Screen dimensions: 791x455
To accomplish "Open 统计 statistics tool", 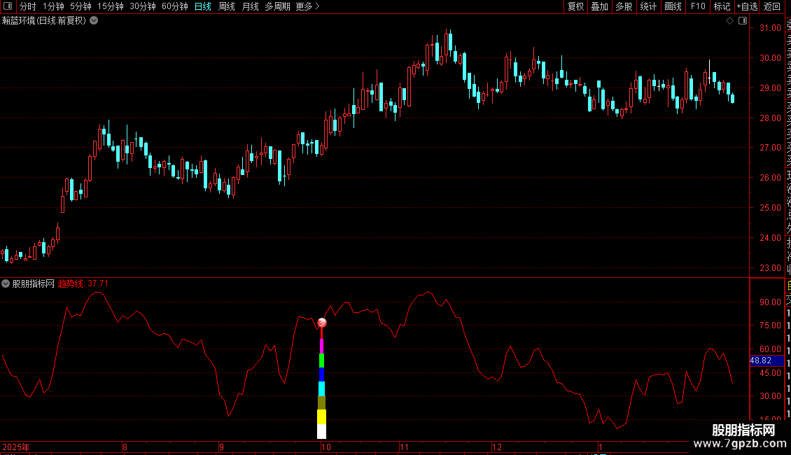I will [648, 6].
